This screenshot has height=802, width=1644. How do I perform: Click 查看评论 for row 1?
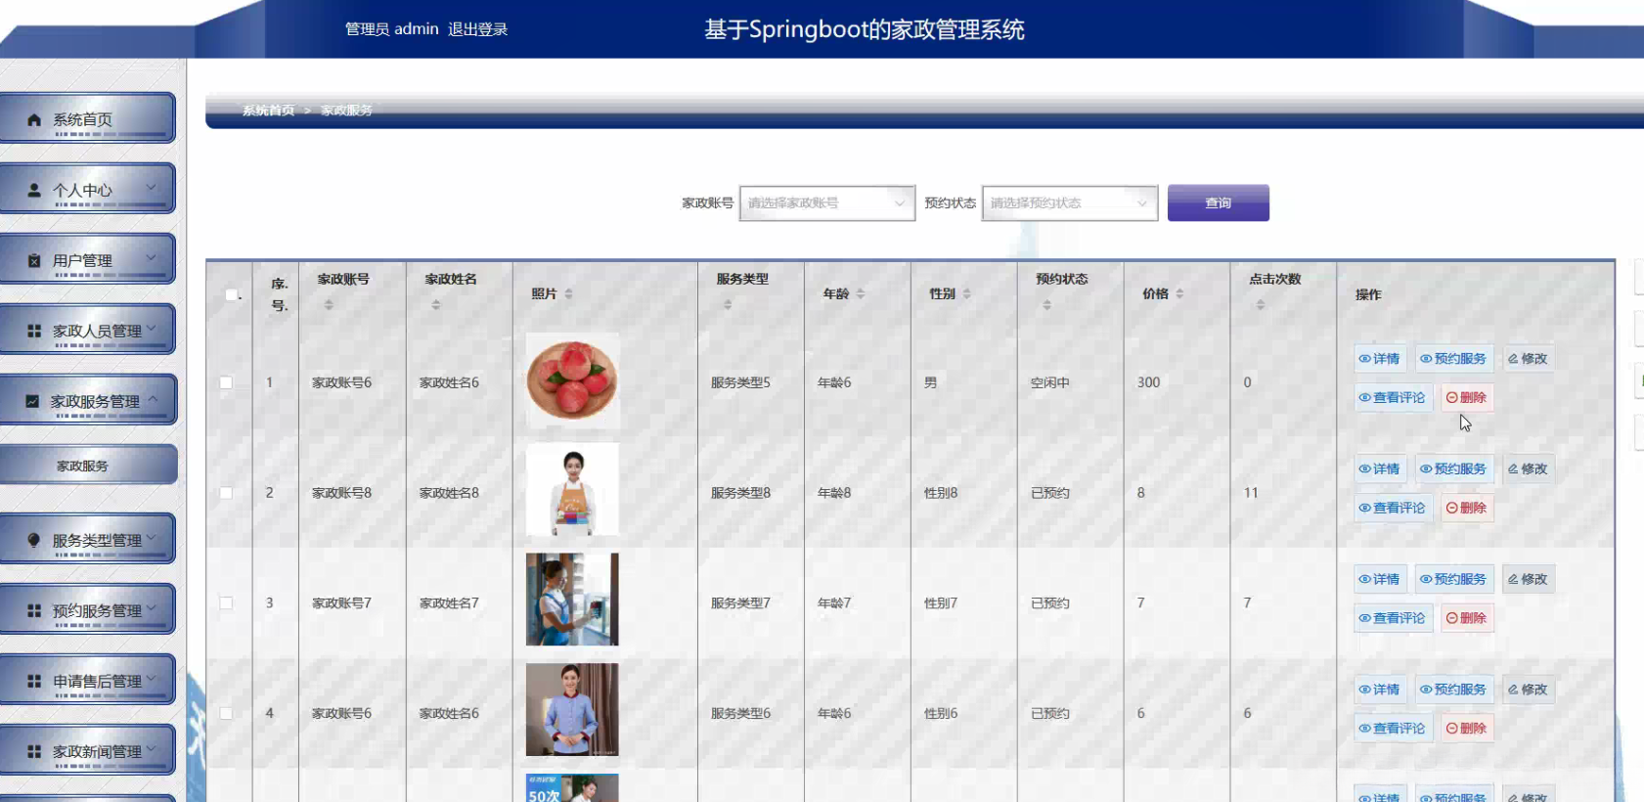click(x=1393, y=398)
